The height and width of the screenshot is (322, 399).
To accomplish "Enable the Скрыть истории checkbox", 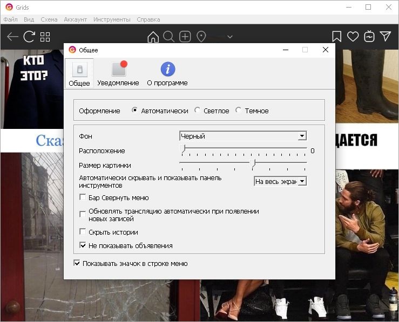I will tap(83, 231).
